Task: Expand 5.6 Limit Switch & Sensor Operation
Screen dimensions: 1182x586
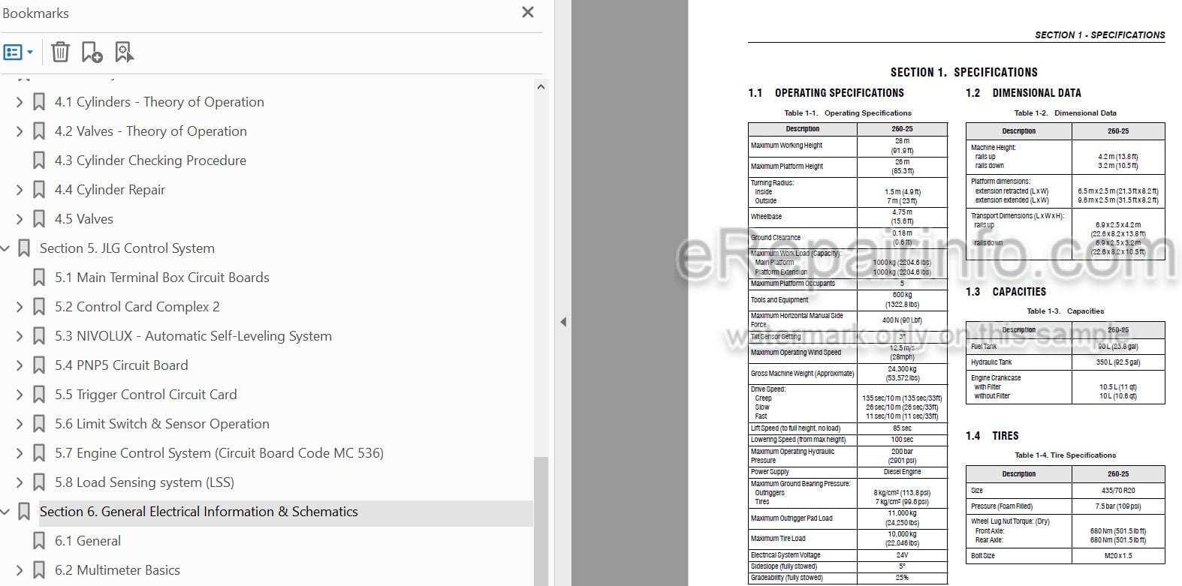Action: point(20,424)
